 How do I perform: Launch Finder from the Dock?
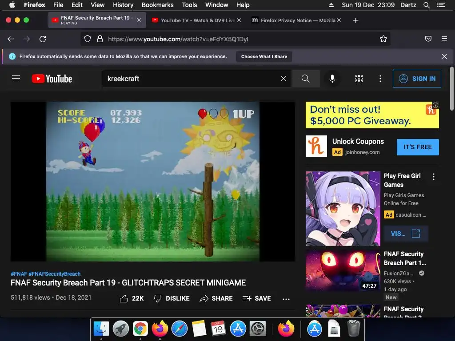click(x=101, y=329)
